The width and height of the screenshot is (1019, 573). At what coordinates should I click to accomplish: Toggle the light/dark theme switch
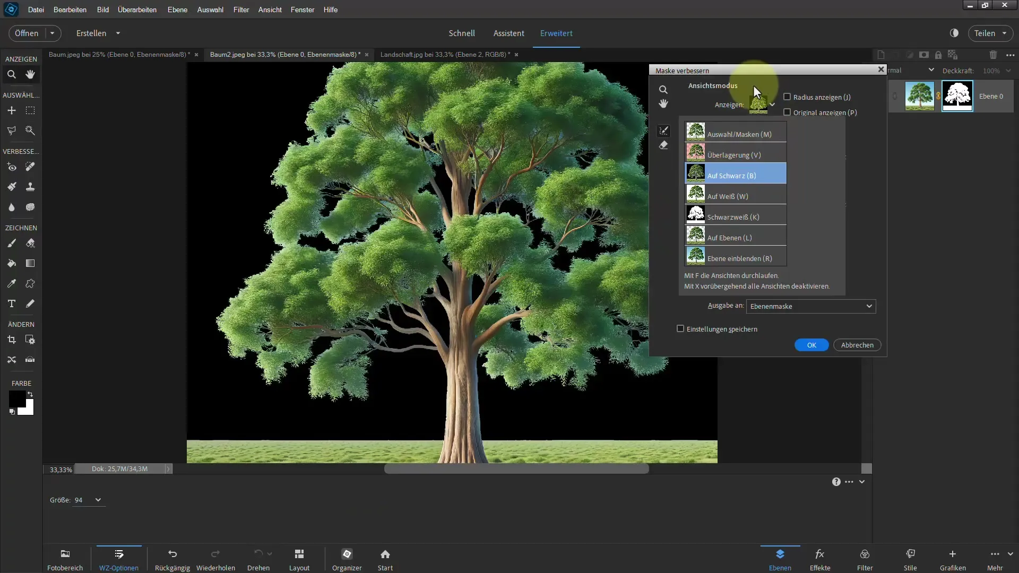954,33
